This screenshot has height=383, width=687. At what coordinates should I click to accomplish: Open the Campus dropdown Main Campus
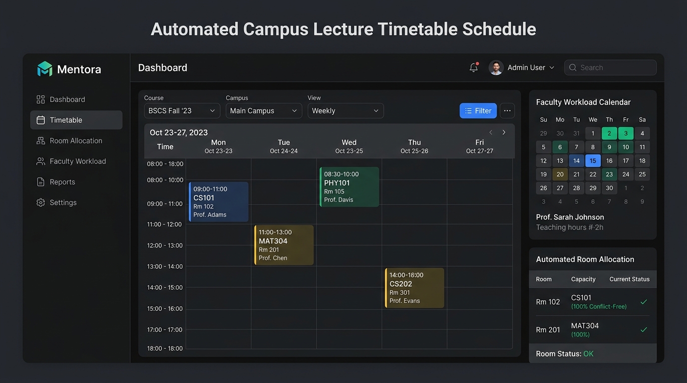(264, 111)
